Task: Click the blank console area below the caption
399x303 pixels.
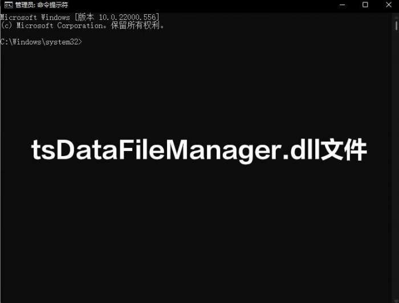Action: pos(196,229)
